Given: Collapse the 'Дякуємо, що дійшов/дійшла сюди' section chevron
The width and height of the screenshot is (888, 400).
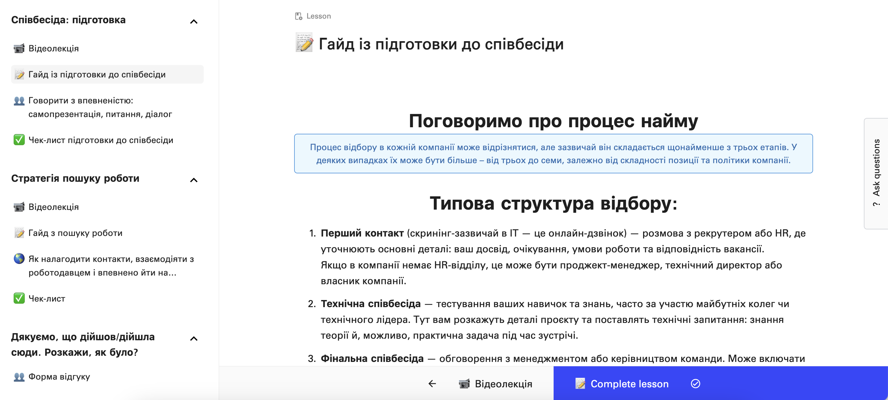Looking at the screenshot, I should 194,339.
